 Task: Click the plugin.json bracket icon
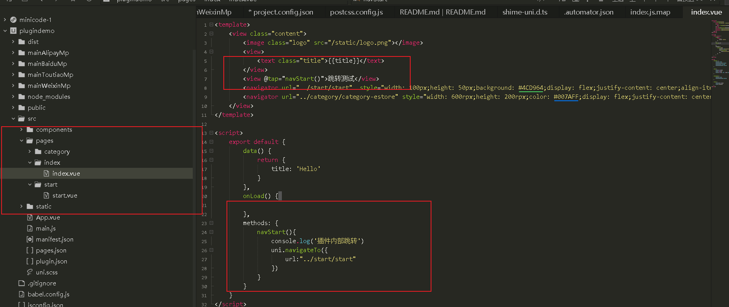point(30,261)
